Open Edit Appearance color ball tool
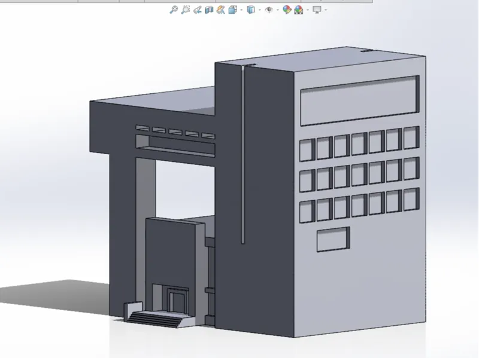The width and height of the screenshot is (479, 358). pos(287,10)
